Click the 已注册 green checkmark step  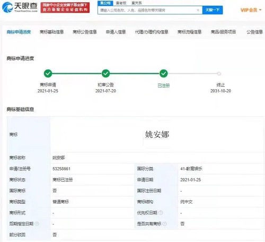pos(164,73)
